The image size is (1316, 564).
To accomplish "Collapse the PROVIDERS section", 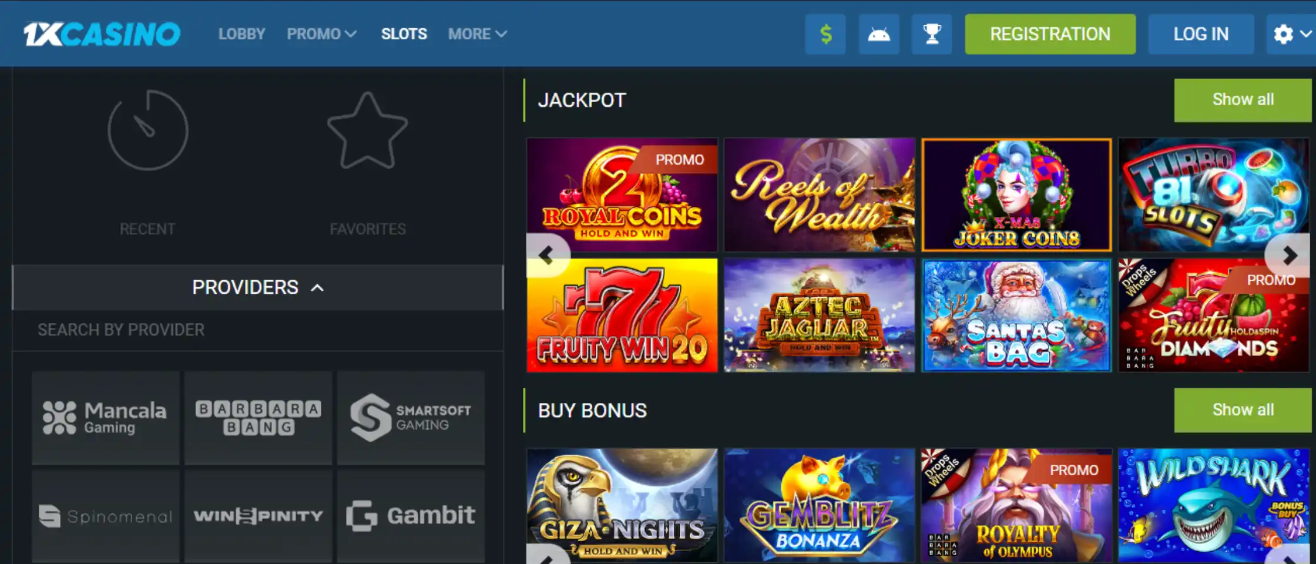I will (x=258, y=287).
